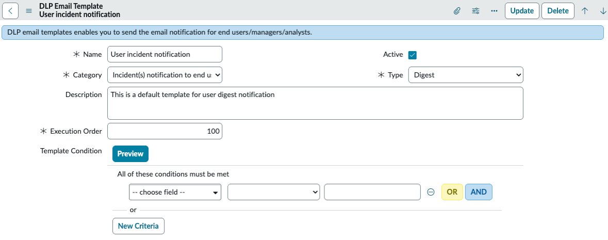Click the Template Condition label
608x240 pixels.
pos(71,151)
